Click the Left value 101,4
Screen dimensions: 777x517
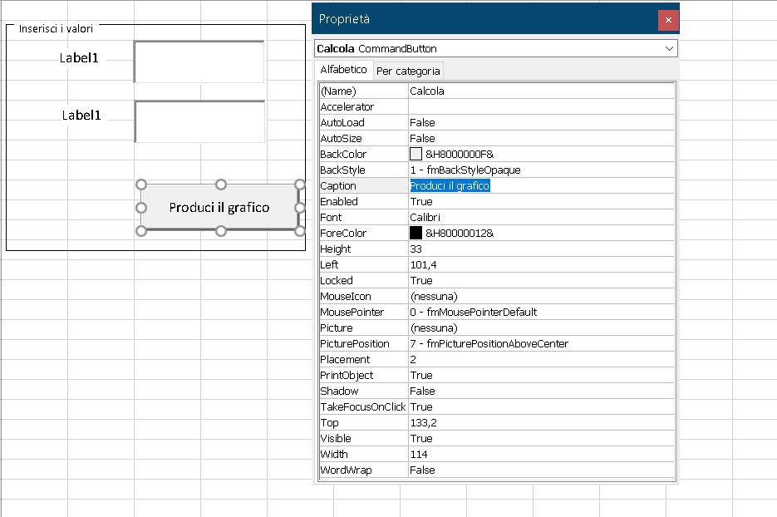pyautogui.click(x=541, y=264)
